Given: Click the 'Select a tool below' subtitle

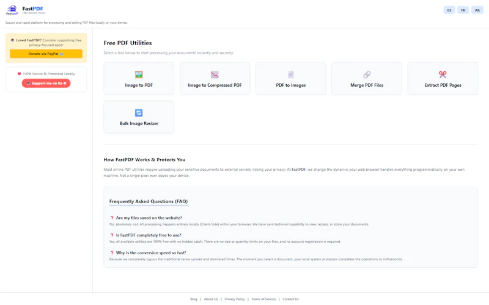Looking at the screenshot, I should point(169,53).
